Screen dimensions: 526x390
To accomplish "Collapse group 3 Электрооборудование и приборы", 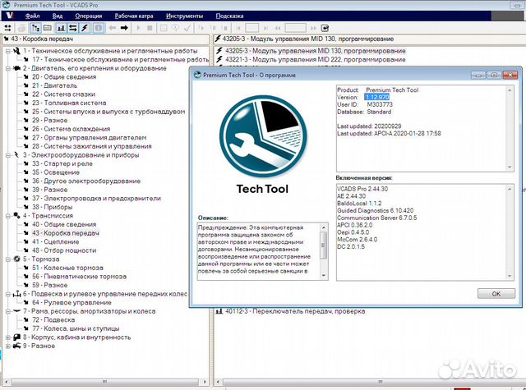I will point(8,155).
